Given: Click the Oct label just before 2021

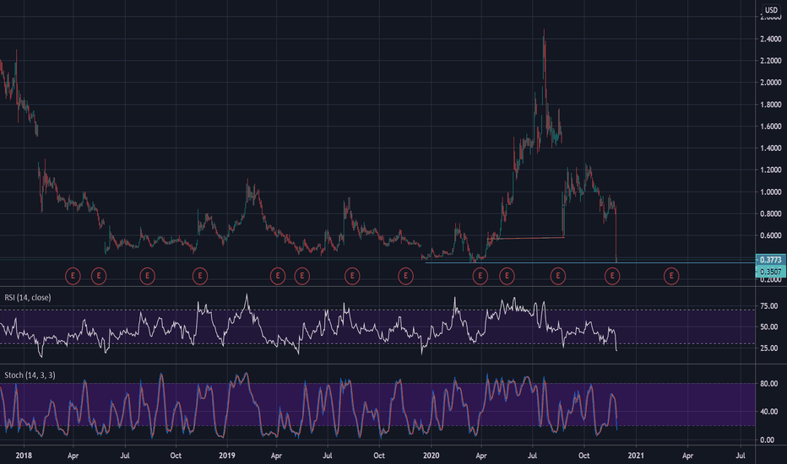Looking at the screenshot, I should (583, 456).
